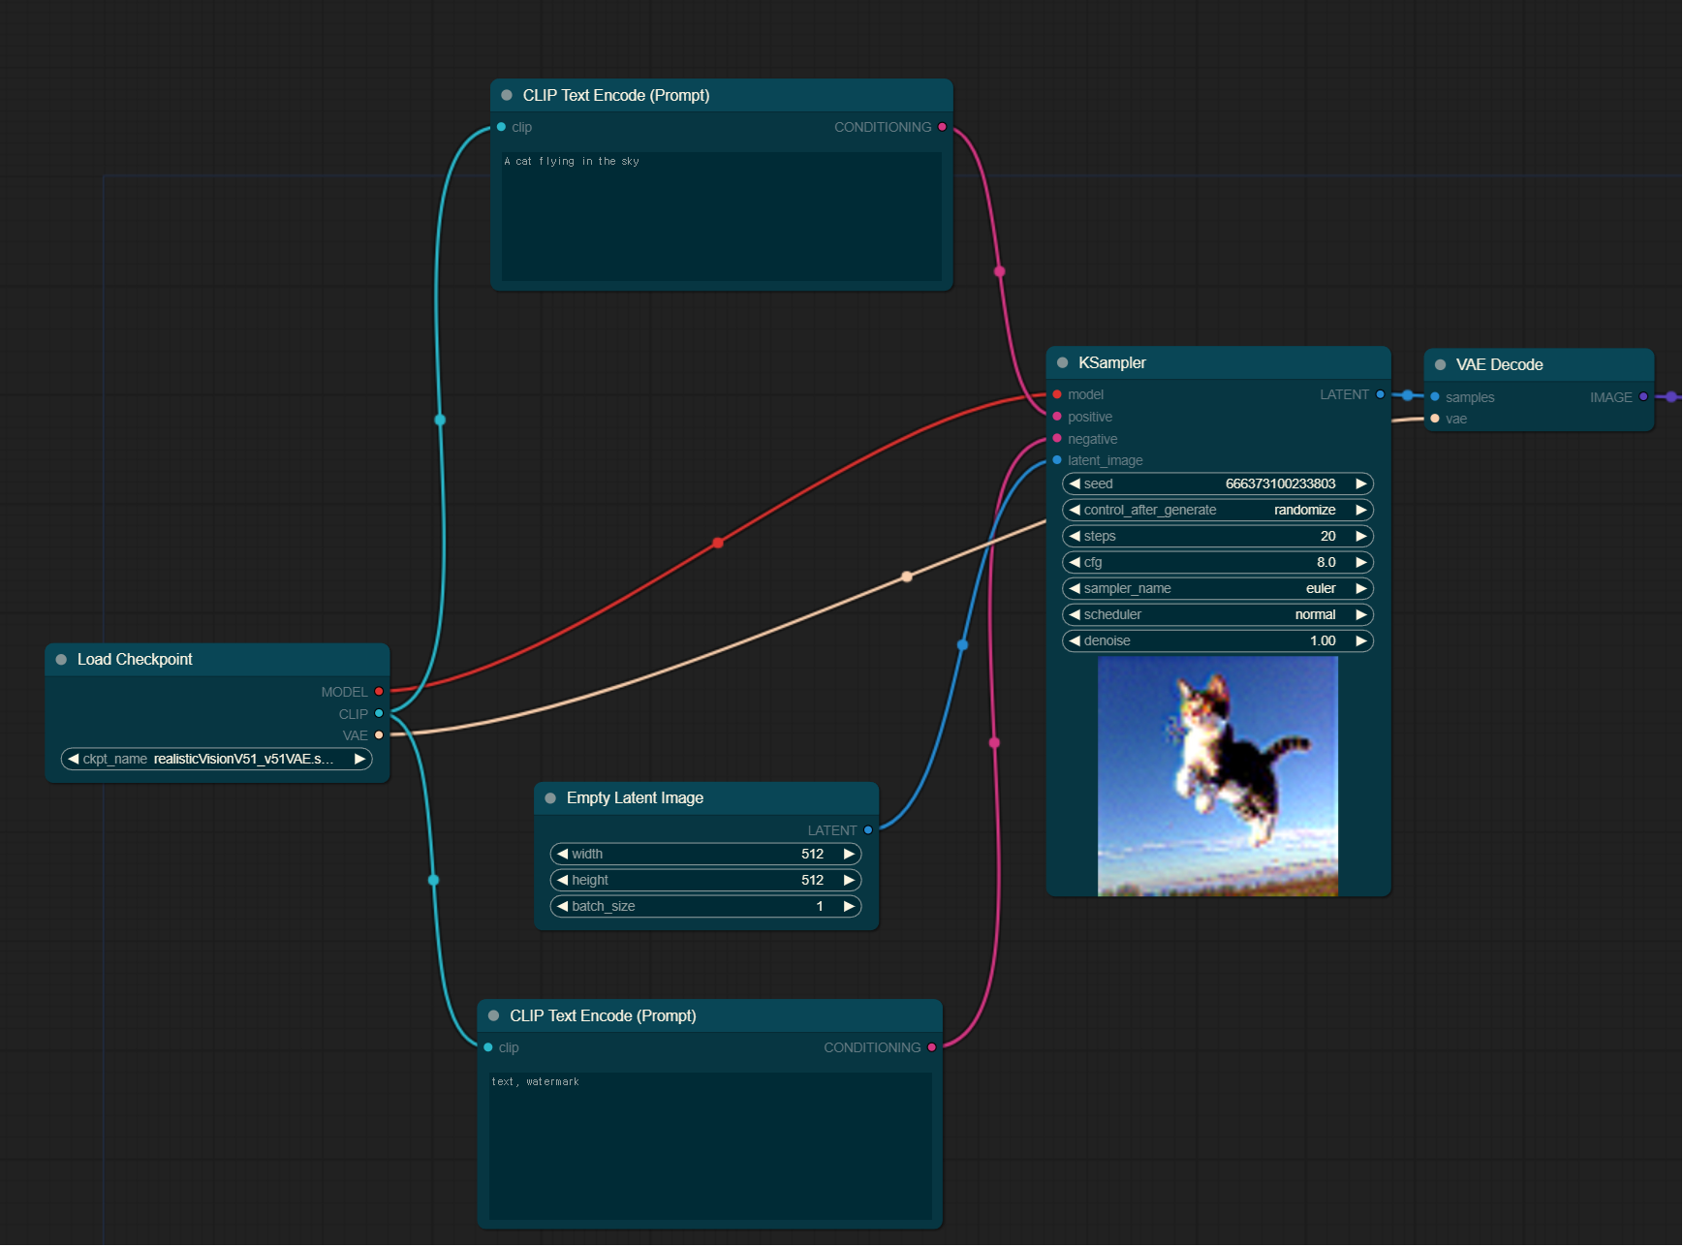
Task: Click the positive prompt text 'A cat flying in the sky'
Action: coord(572,161)
